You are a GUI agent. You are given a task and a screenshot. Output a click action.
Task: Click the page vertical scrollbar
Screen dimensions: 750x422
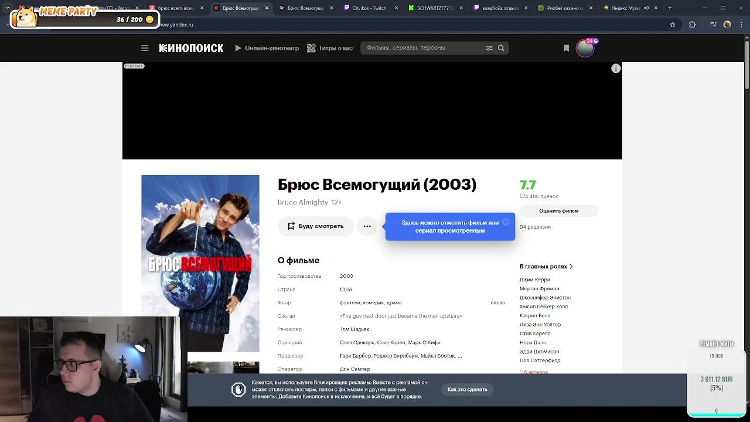pyautogui.click(x=746, y=64)
